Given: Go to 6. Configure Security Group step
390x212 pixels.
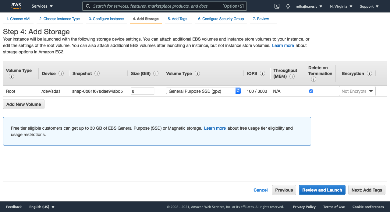Looking at the screenshot, I should click(x=221, y=19).
